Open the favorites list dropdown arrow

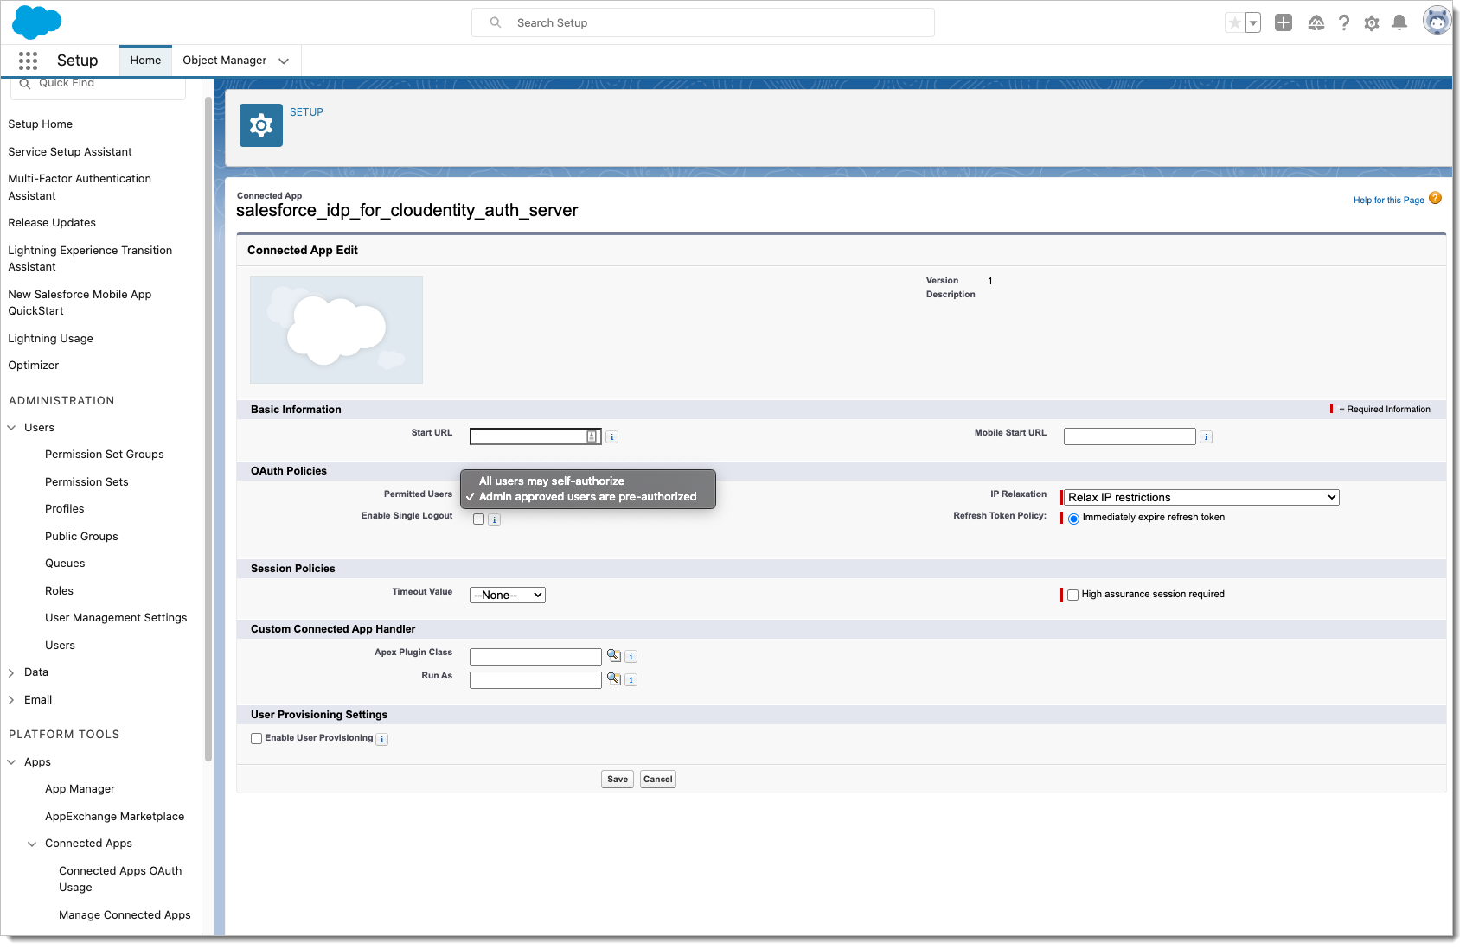[x=1252, y=23]
